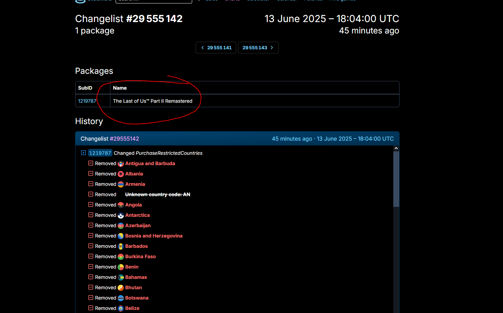This screenshot has height=313, width=503.
Task: Click the 'Angola' country name
Action: [x=134, y=205]
